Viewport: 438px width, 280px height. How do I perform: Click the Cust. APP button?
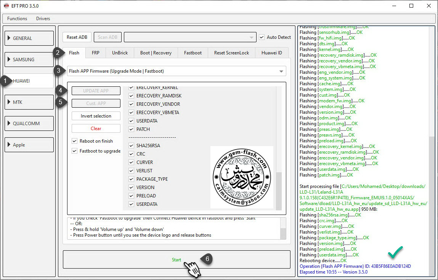(x=96, y=103)
